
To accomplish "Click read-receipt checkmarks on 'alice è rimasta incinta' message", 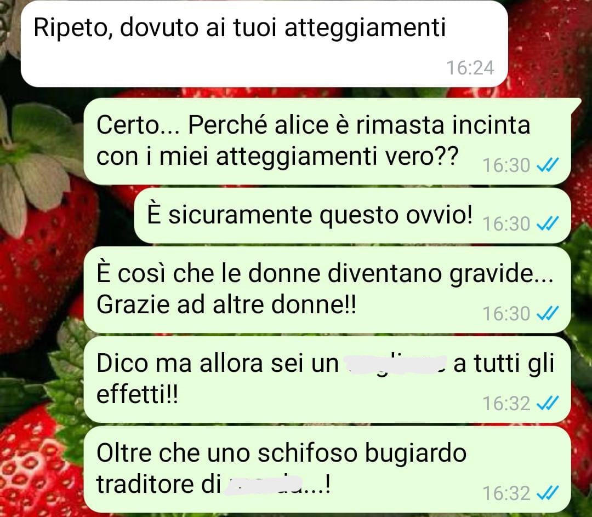I will coord(548,165).
